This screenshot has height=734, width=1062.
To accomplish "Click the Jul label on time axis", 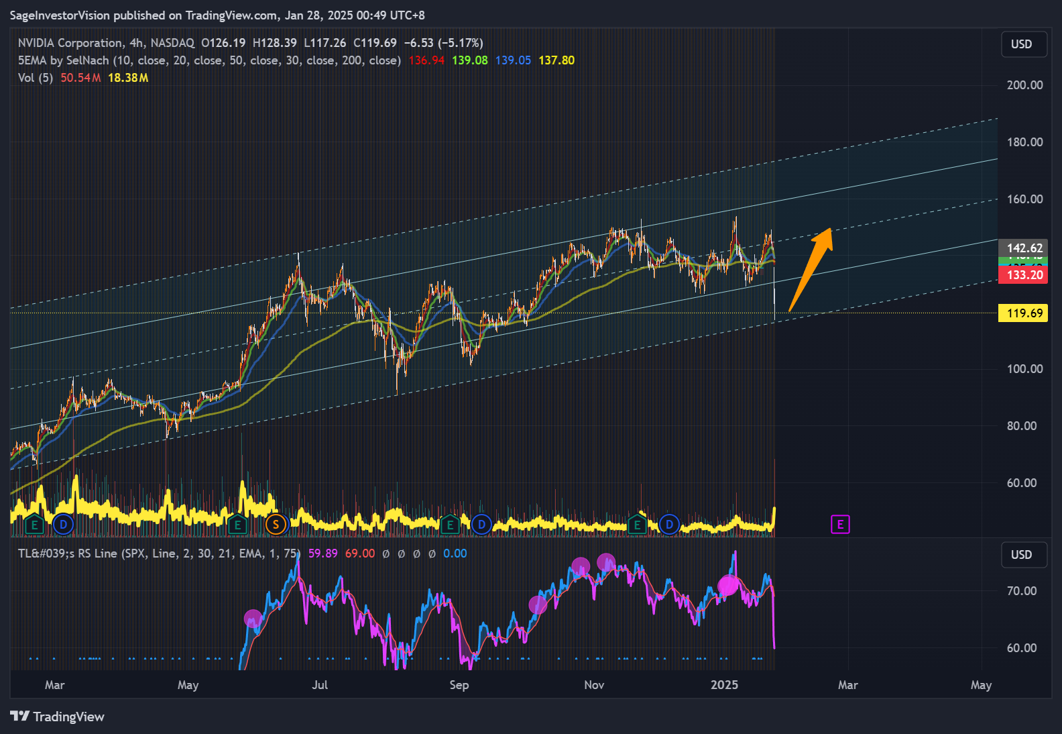I will coord(320,685).
